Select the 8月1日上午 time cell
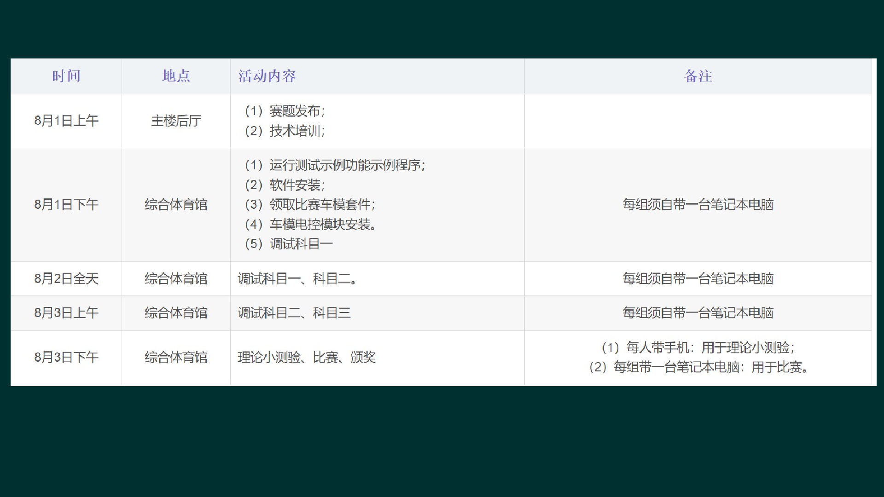The height and width of the screenshot is (497, 884). coord(66,121)
